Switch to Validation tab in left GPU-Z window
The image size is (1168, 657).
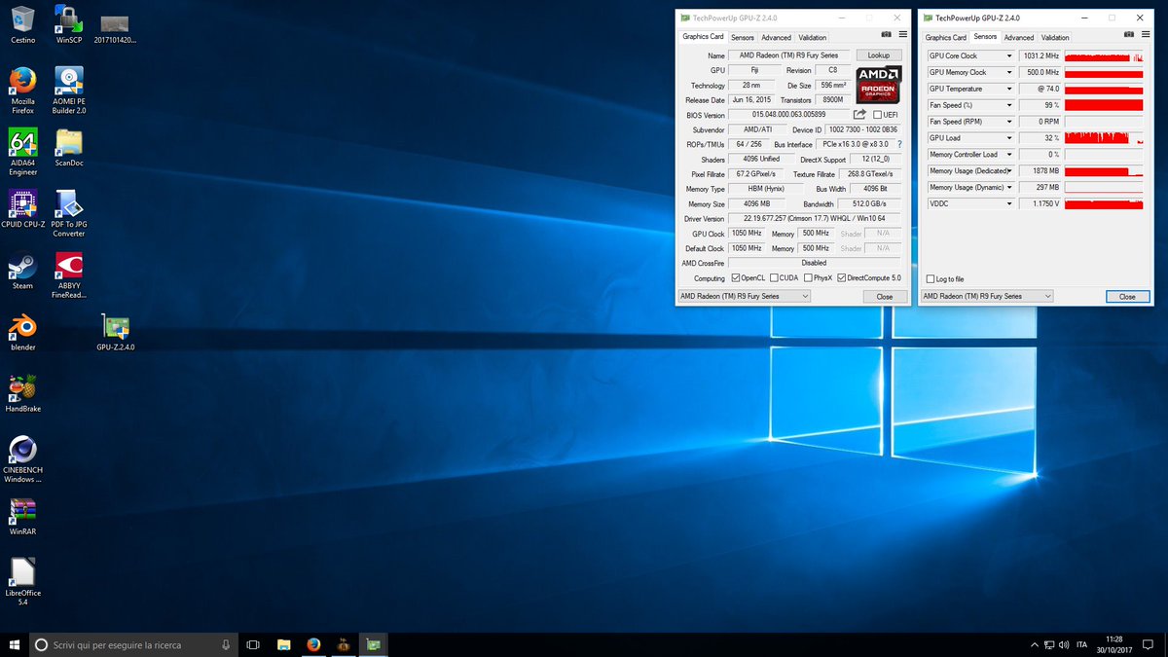click(x=813, y=38)
